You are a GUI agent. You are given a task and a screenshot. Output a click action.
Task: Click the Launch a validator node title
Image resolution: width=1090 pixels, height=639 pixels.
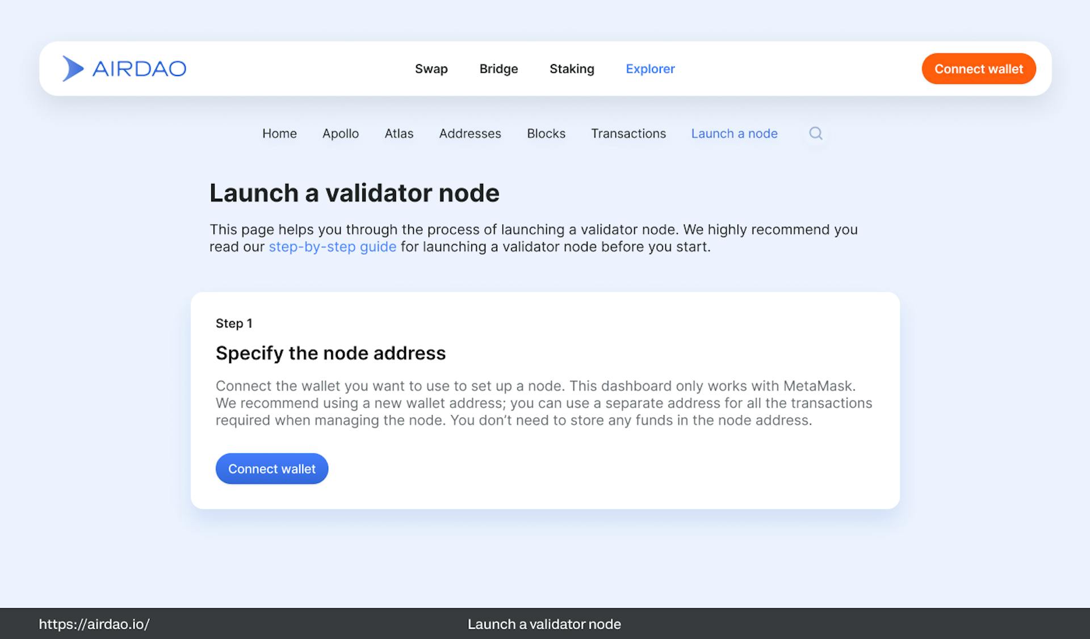(x=355, y=193)
